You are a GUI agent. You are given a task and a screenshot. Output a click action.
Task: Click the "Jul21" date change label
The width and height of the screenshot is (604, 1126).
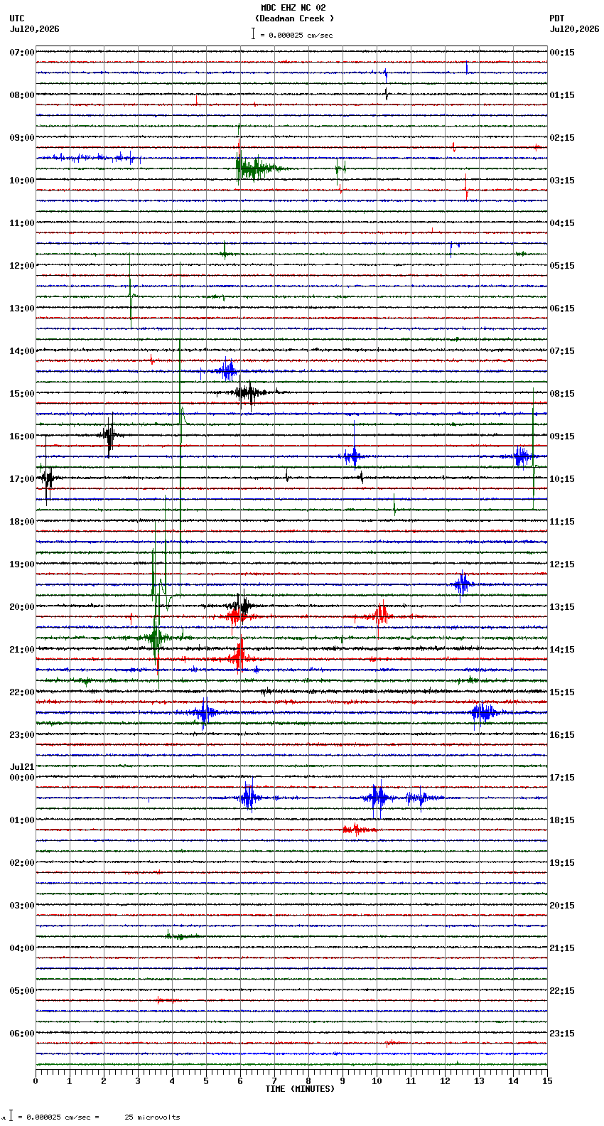pos(22,767)
